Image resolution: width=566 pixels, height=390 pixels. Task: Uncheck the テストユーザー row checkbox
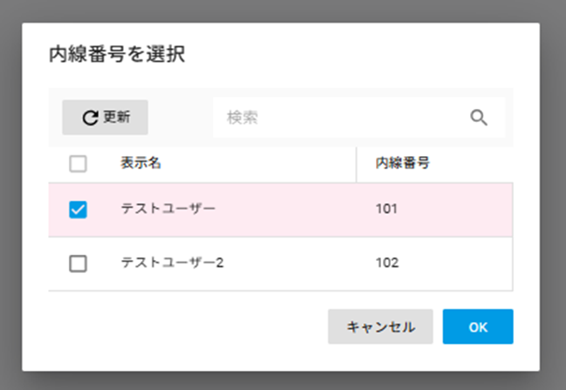78,209
